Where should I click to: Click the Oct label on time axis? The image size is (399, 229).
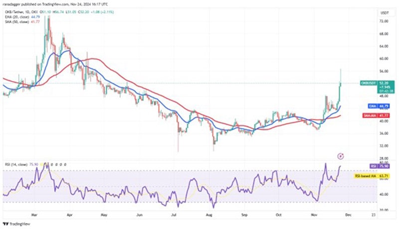click(x=279, y=215)
